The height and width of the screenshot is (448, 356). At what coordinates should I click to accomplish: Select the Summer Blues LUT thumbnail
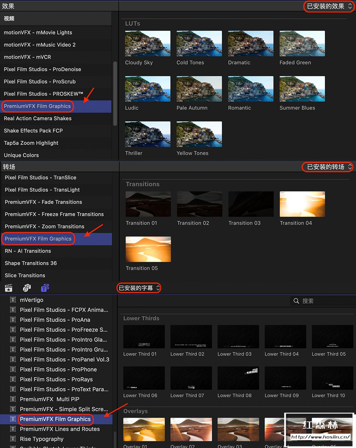(x=302, y=89)
